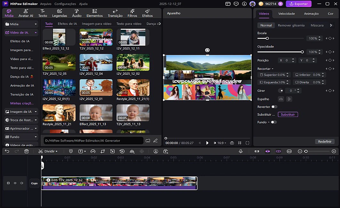Switch to the Velocidade tab
Viewport: 340px width, 208px height.
(286, 14)
